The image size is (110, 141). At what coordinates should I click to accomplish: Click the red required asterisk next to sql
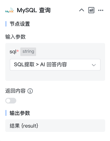click(x=18, y=51)
